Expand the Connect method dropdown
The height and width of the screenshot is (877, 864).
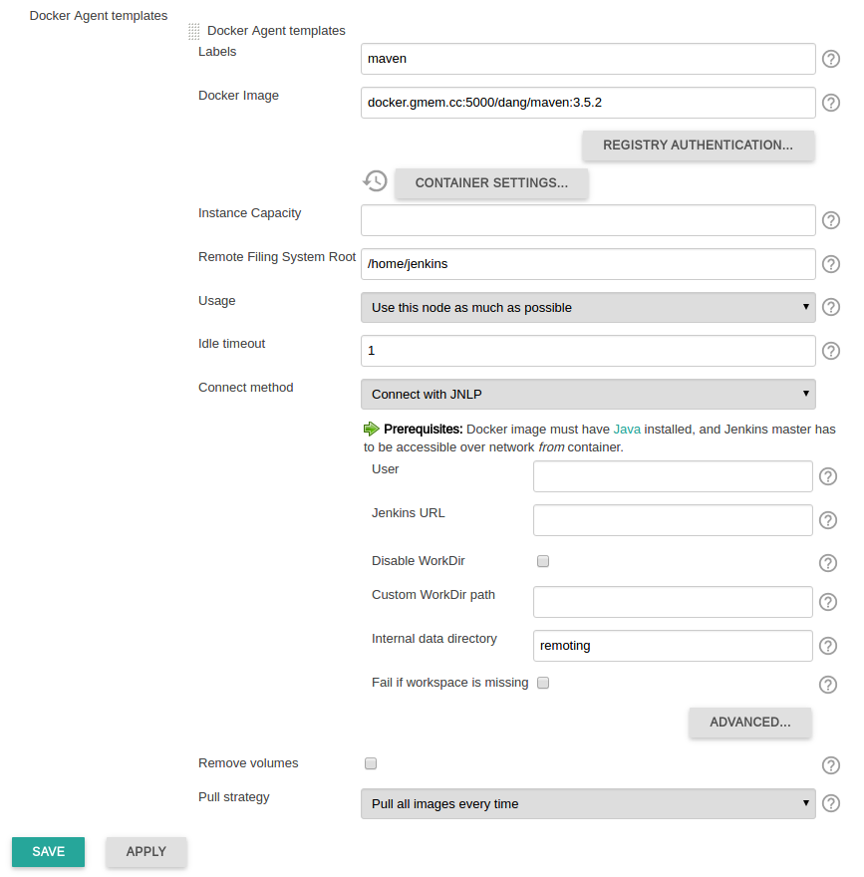(587, 395)
